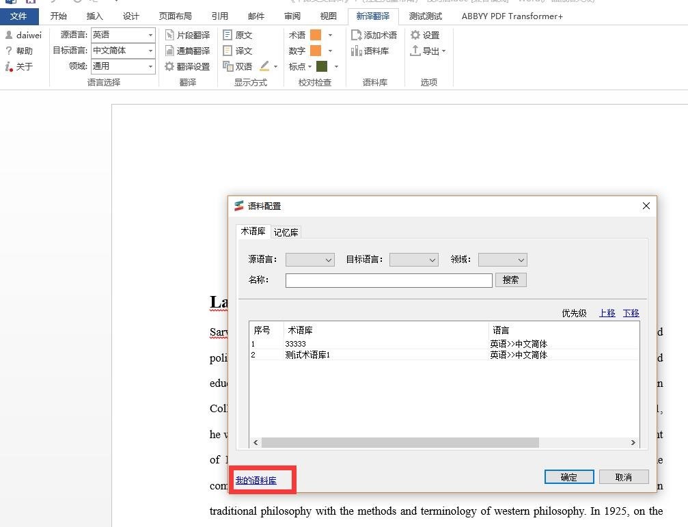Click the 搜索 search button

pyautogui.click(x=511, y=280)
